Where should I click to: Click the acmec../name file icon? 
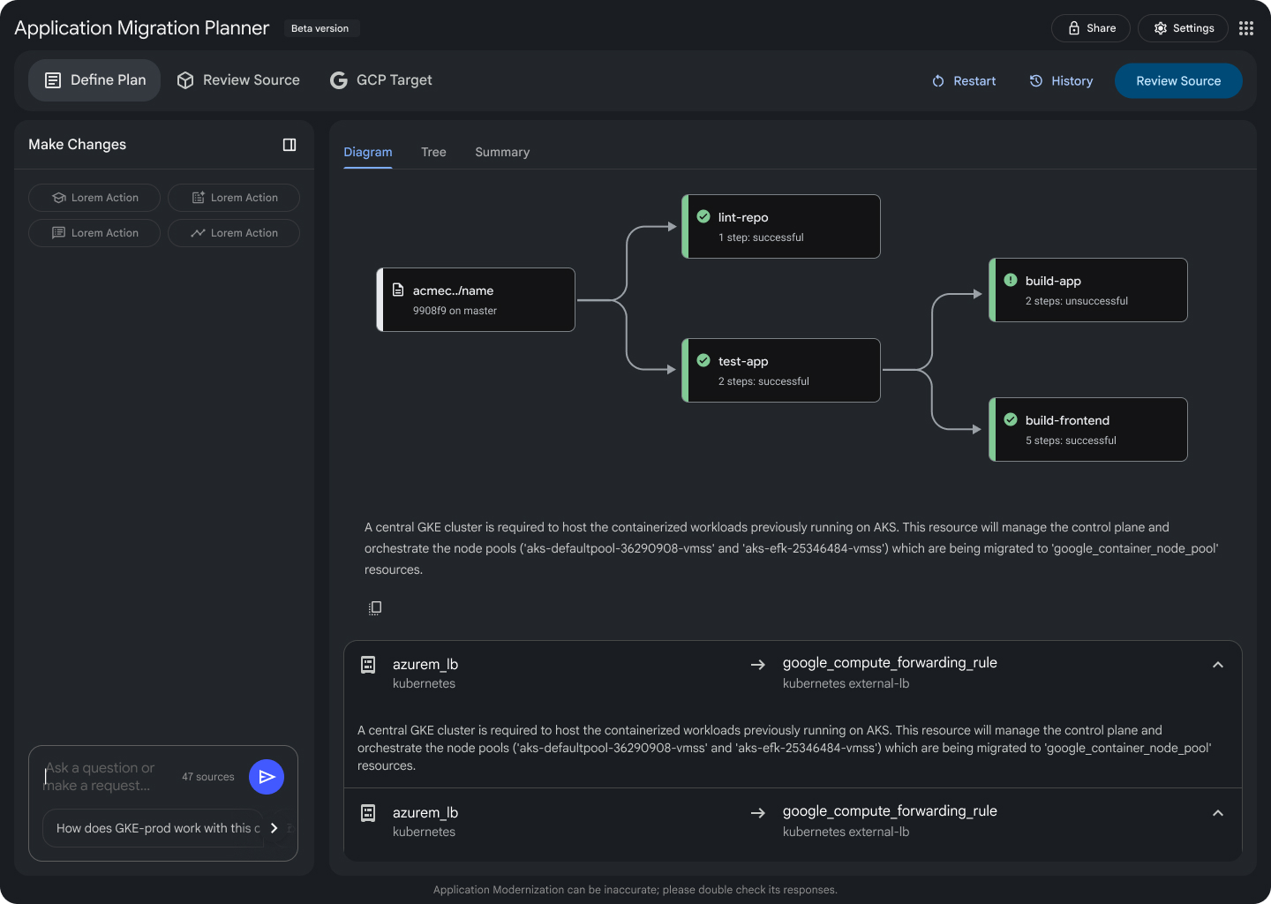398,290
